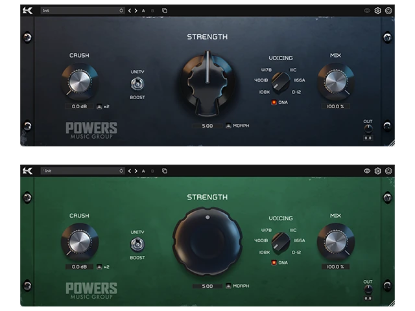Select 0-12 voicing in blue plugin
The image size is (415, 311).
[296, 92]
